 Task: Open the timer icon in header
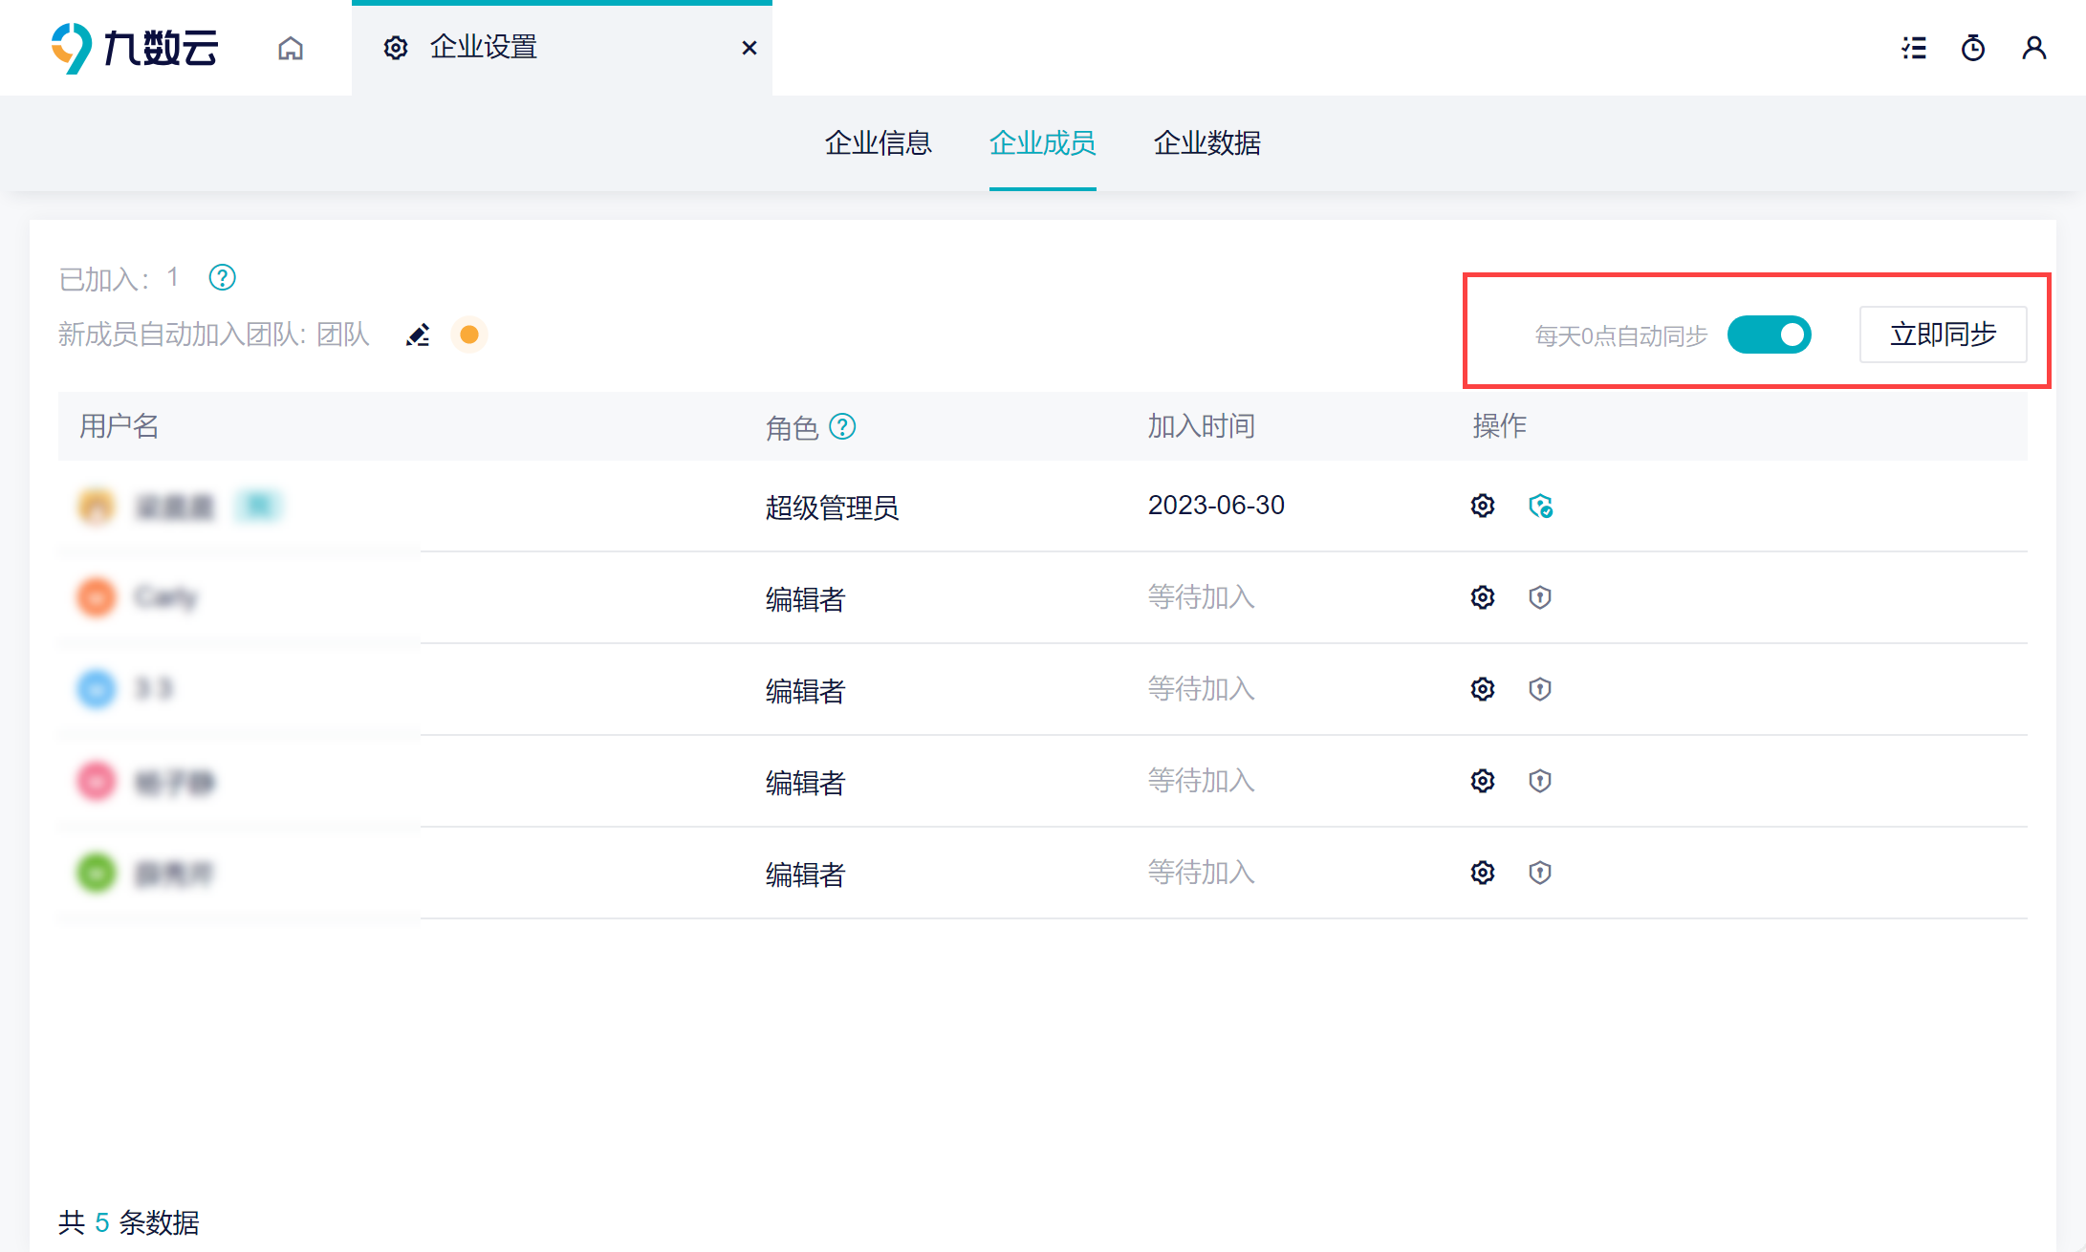(x=1973, y=48)
